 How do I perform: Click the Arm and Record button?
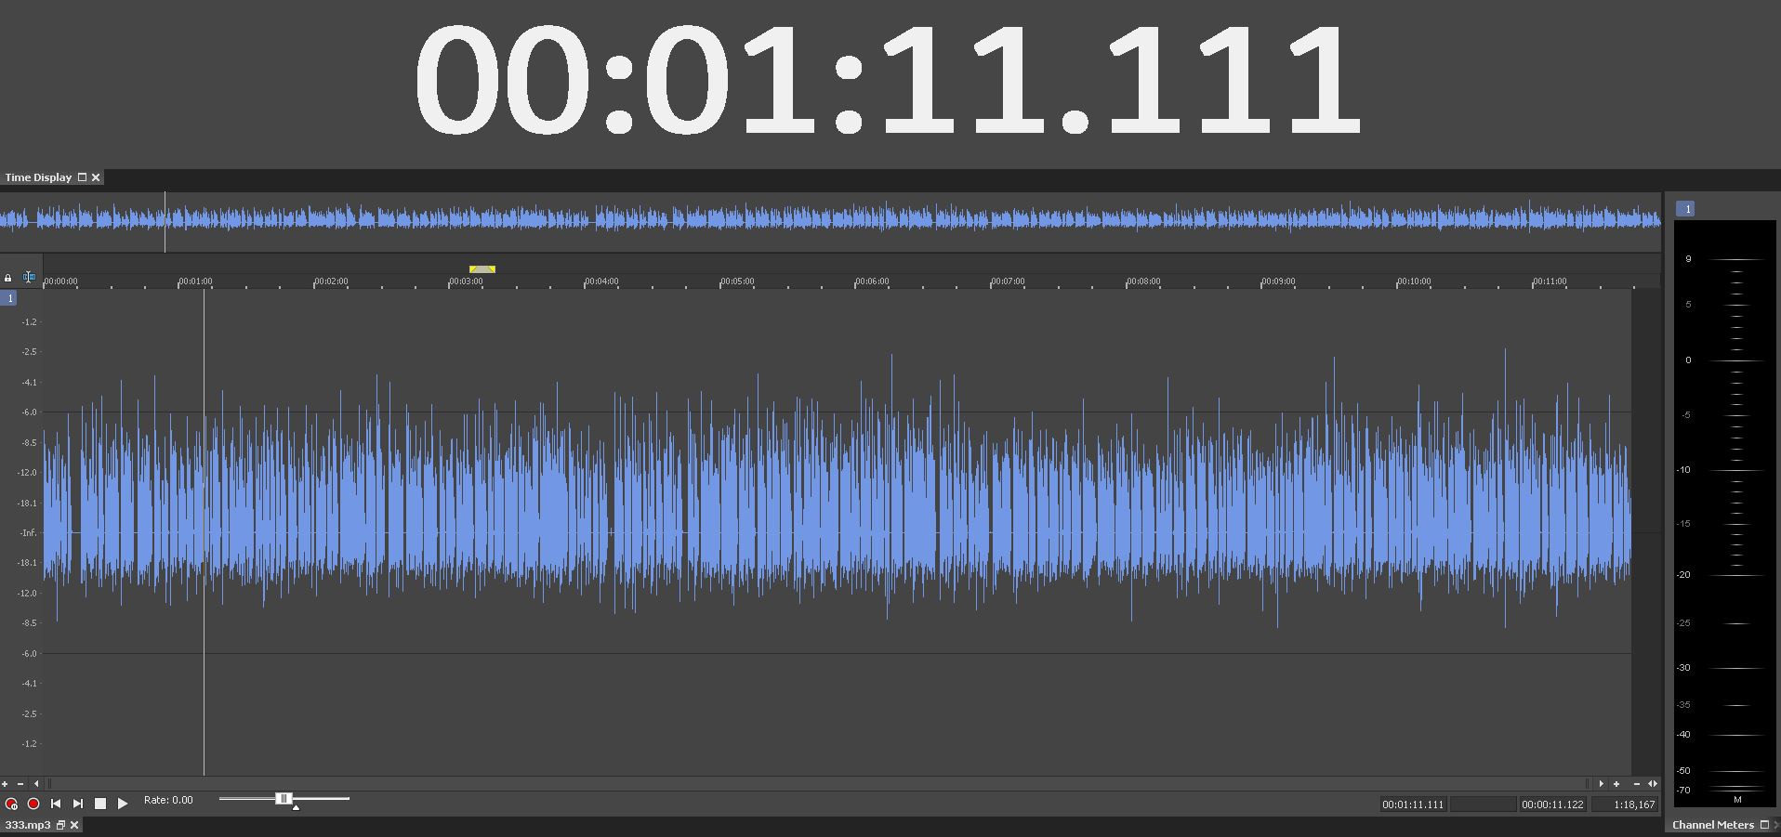click(x=11, y=804)
